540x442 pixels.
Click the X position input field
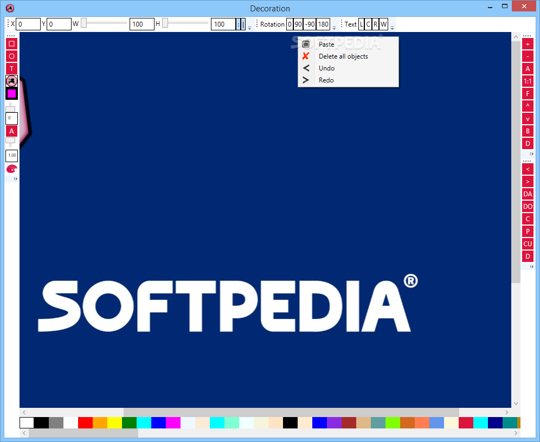coord(28,24)
